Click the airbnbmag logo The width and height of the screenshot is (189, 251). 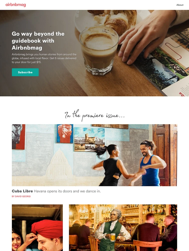16,5
